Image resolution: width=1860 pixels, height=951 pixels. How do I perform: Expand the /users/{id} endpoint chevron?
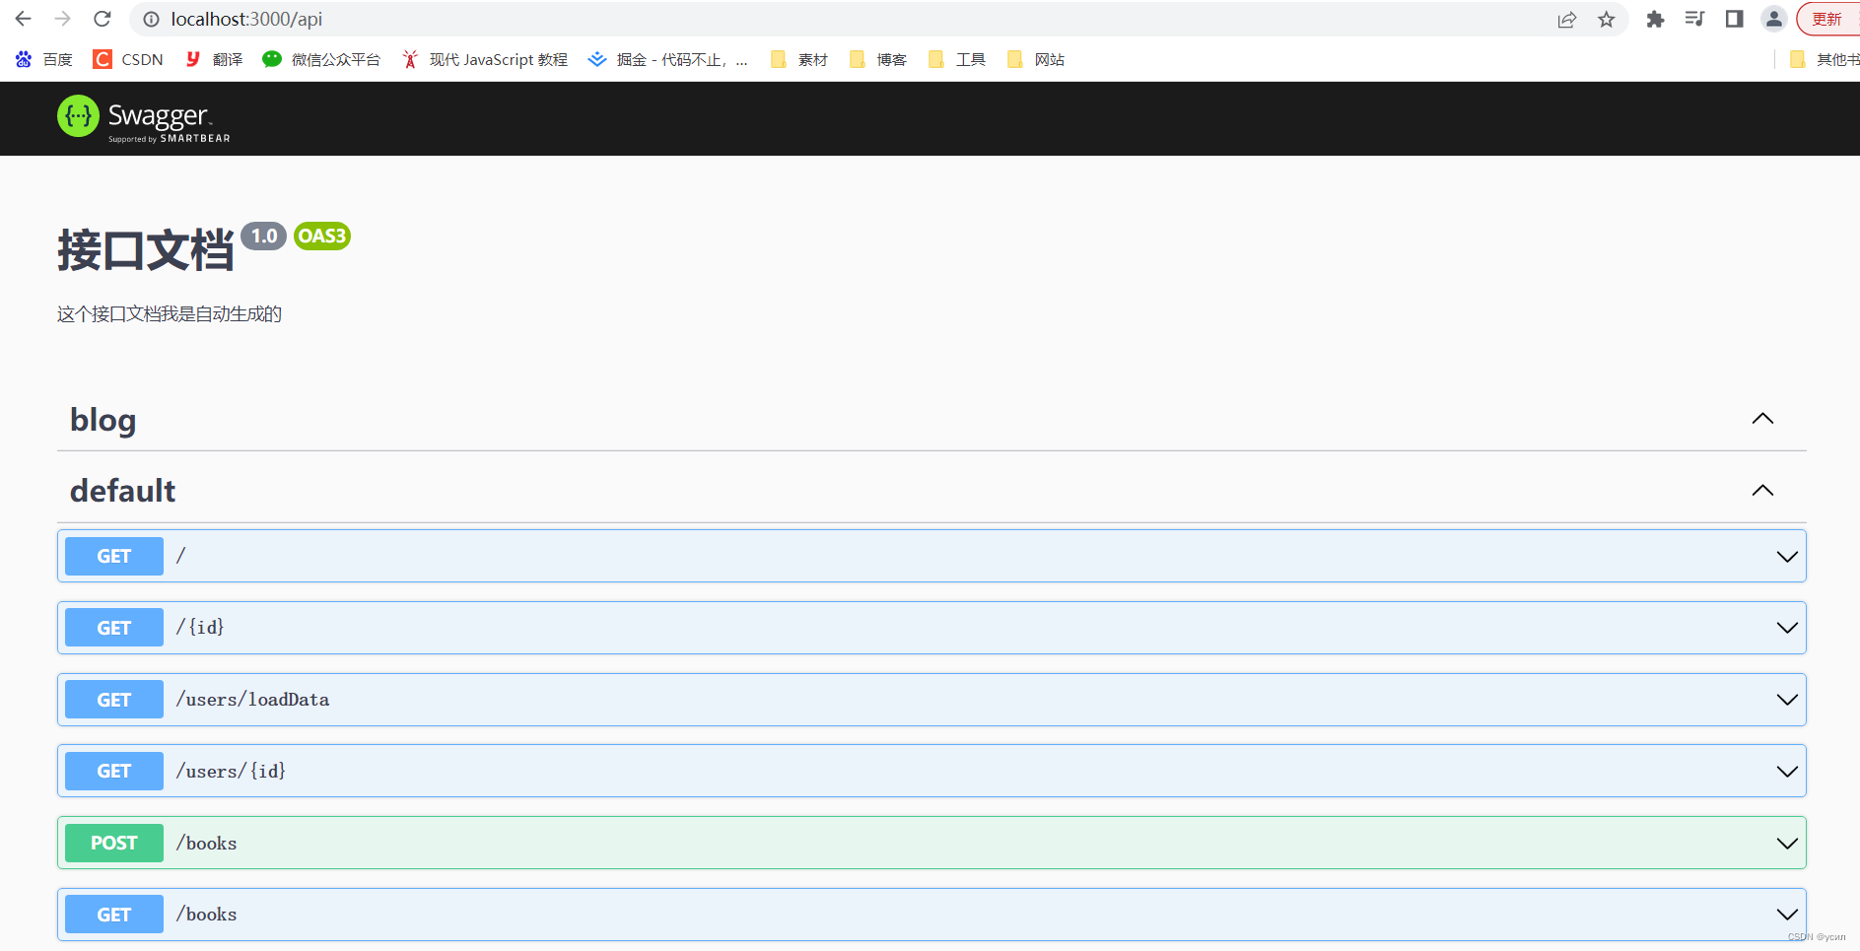(x=1787, y=772)
